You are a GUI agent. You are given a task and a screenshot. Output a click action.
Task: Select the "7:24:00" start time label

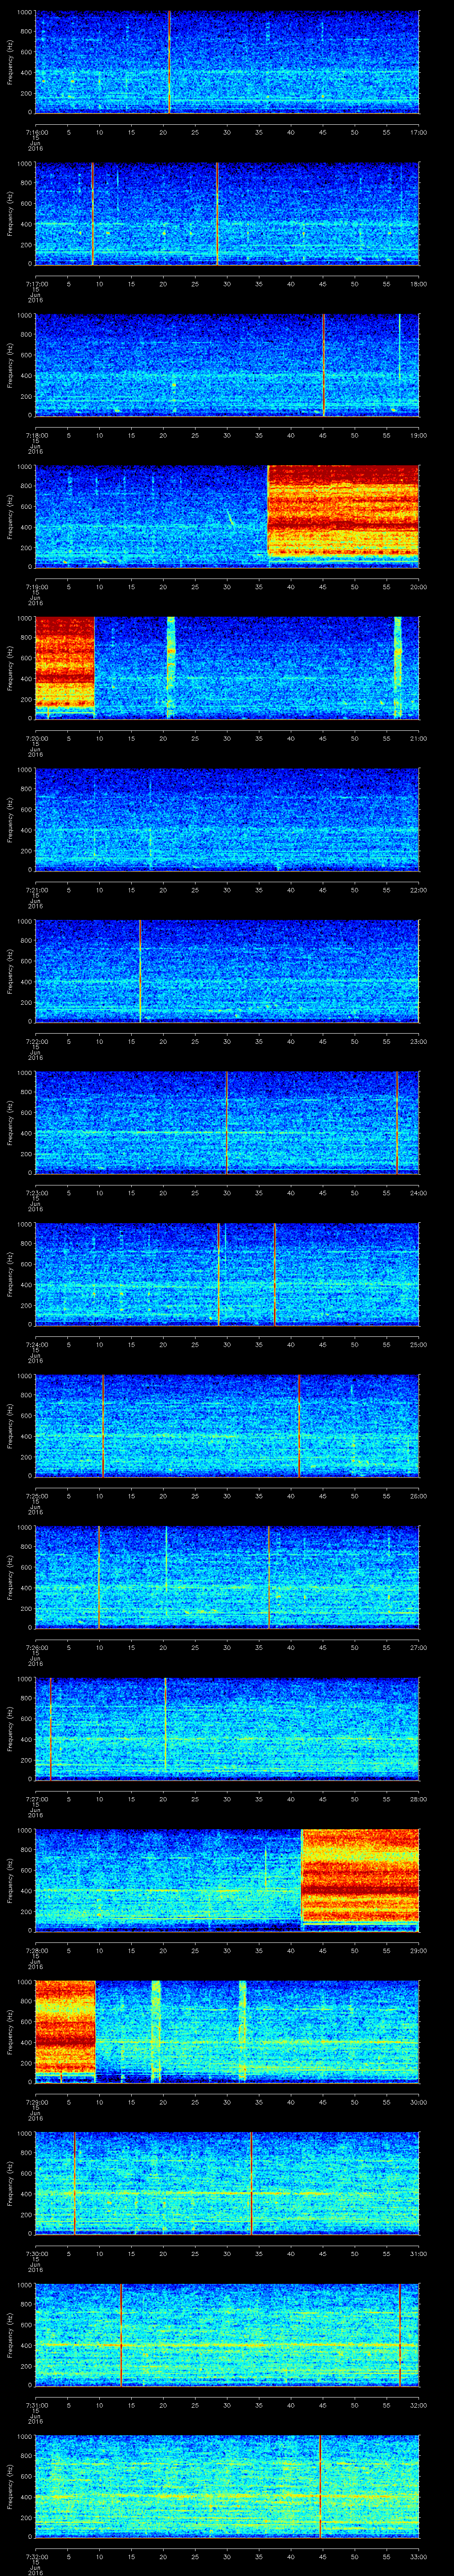(36, 1344)
